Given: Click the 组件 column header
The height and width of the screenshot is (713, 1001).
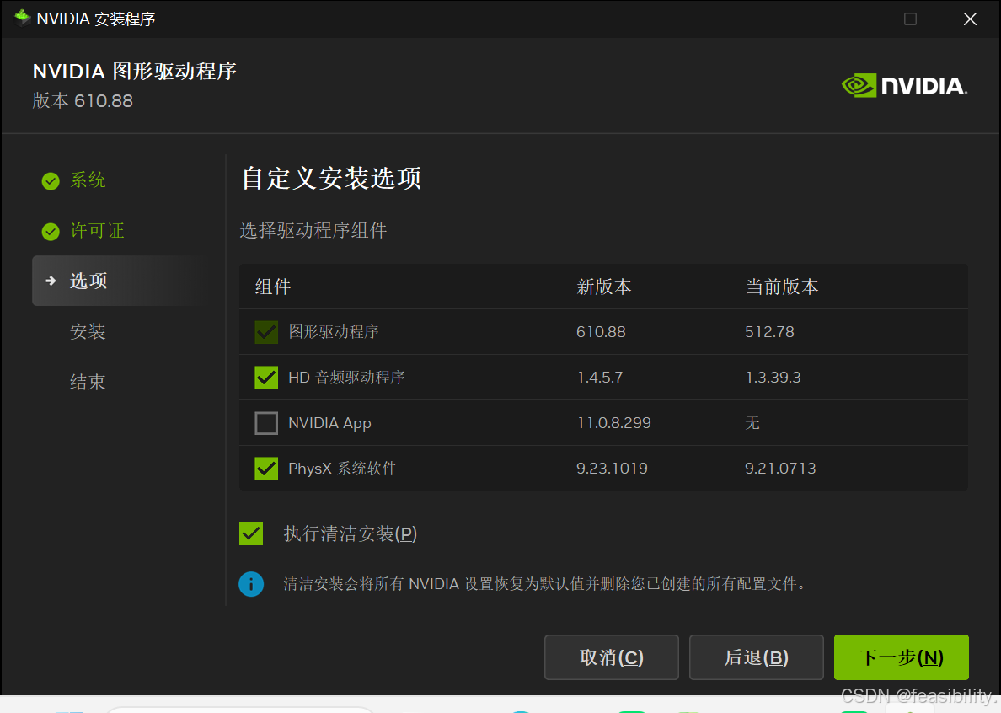Looking at the screenshot, I should coord(273,287).
